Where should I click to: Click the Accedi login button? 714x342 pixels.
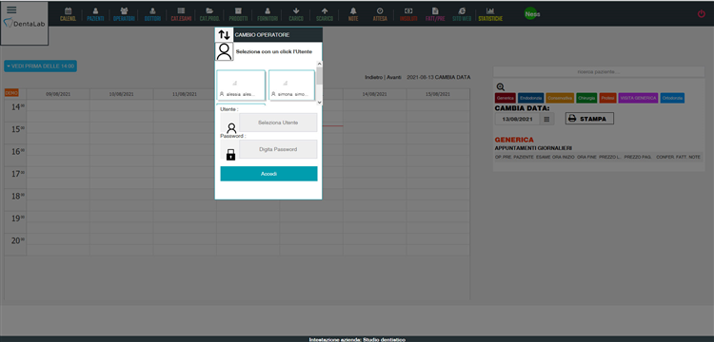click(268, 174)
